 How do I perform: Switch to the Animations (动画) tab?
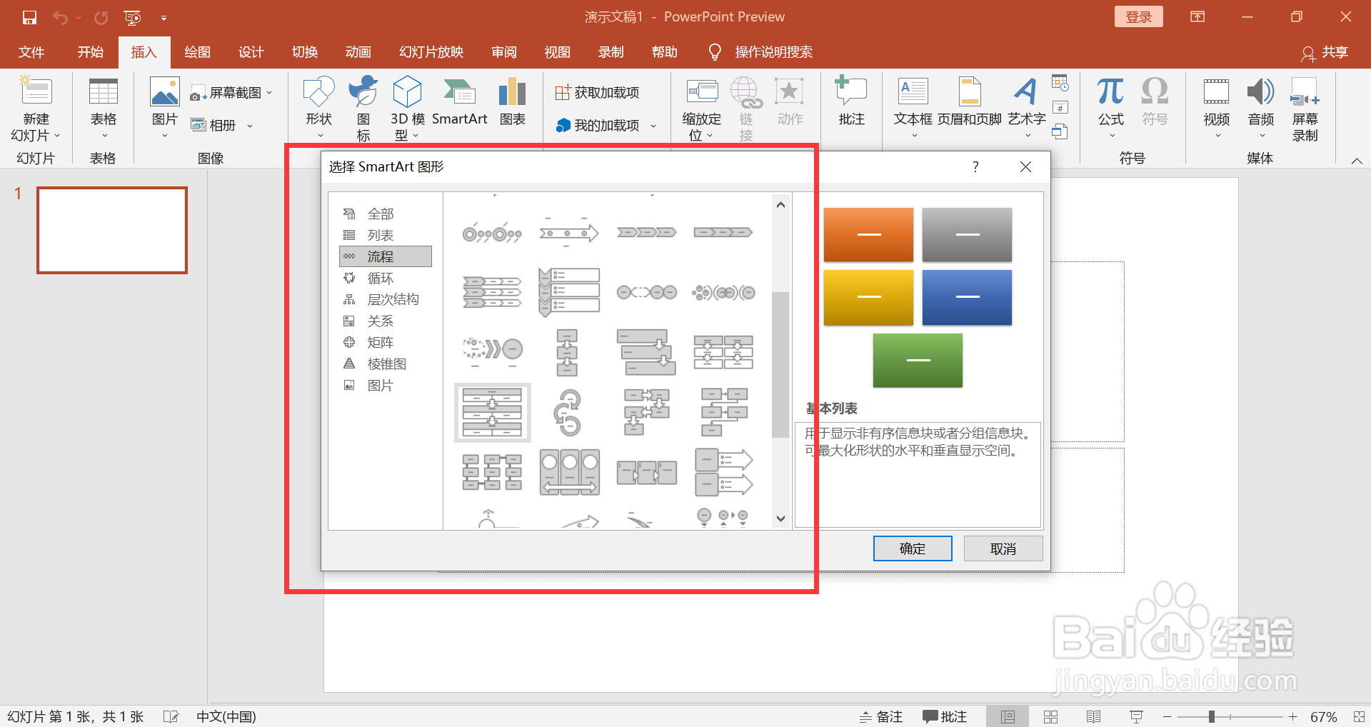coord(358,52)
